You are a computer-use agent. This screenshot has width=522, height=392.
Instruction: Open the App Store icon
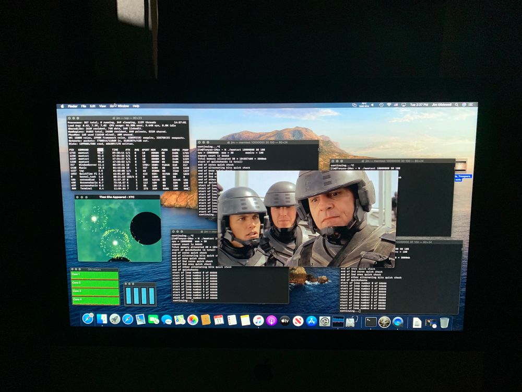(312, 321)
